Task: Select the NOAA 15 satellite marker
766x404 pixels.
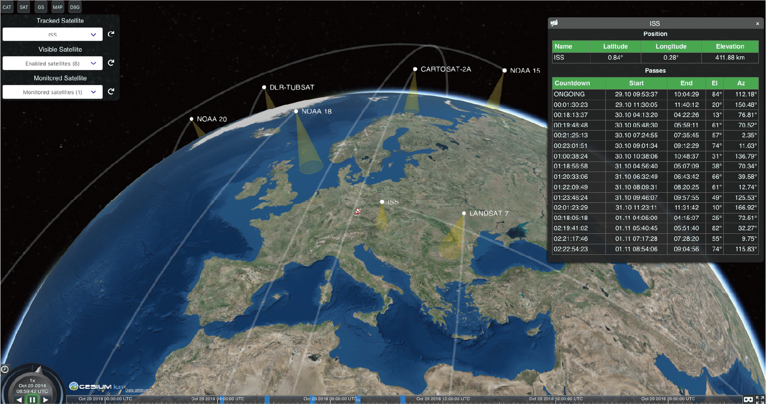Action: [504, 71]
